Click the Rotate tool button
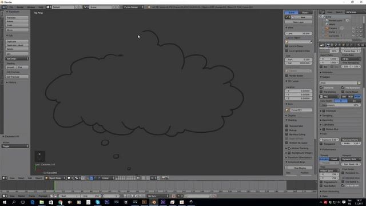The image size is (366, 206). [x=17, y=21]
